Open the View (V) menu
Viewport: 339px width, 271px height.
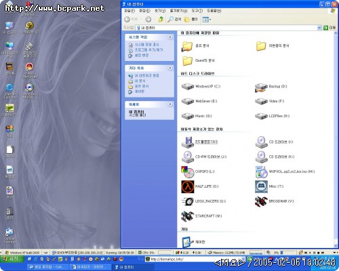[160, 11]
